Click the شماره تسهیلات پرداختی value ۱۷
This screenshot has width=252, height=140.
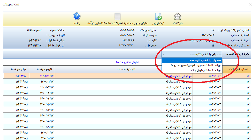(x=213, y=30)
